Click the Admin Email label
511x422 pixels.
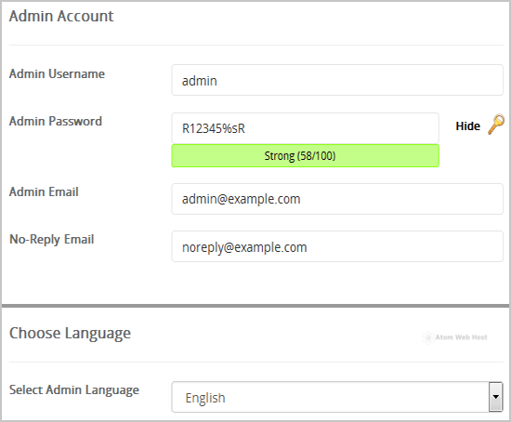click(x=44, y=191)
